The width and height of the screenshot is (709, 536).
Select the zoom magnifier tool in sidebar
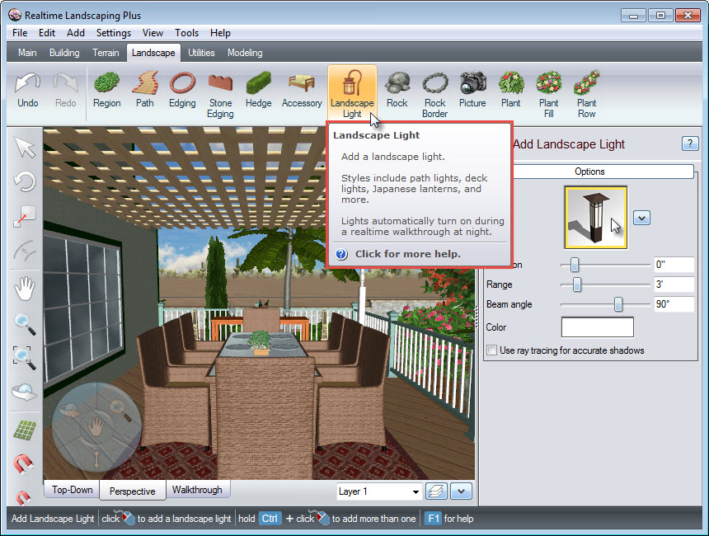(x=25, y=324)
